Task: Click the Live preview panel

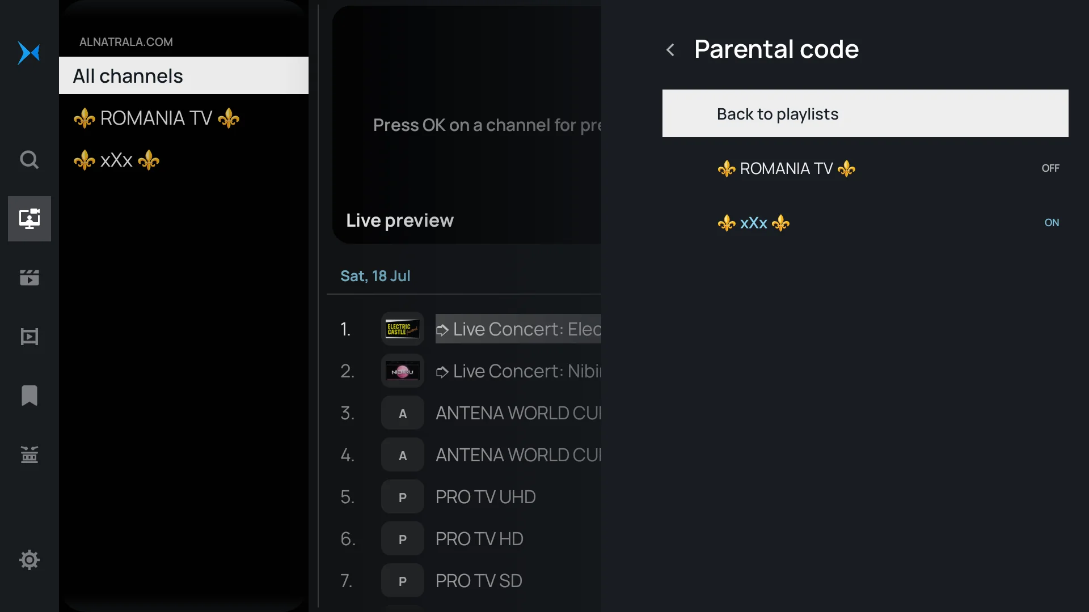Action: coord(466,125)
